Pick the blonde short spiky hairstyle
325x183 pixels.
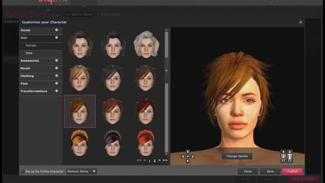coord(80,78)
